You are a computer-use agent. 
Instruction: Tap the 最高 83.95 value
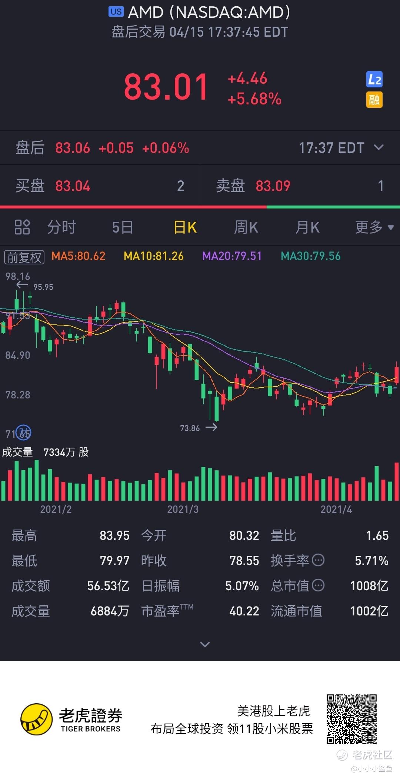tap(115, 535)
